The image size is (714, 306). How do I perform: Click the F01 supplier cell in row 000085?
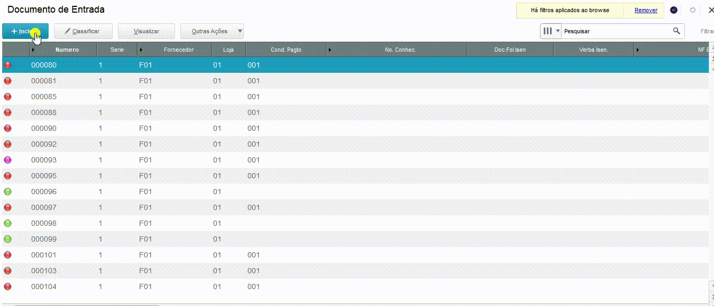[145, 97]
